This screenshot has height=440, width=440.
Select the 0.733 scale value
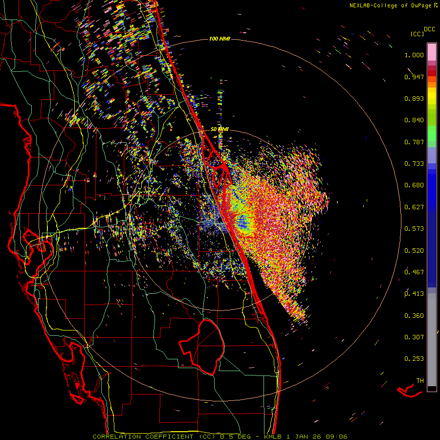coord(414,164)
